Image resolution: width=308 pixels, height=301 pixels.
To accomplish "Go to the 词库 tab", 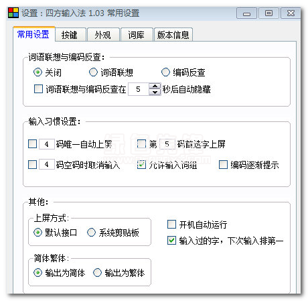I will coord(137,35).
